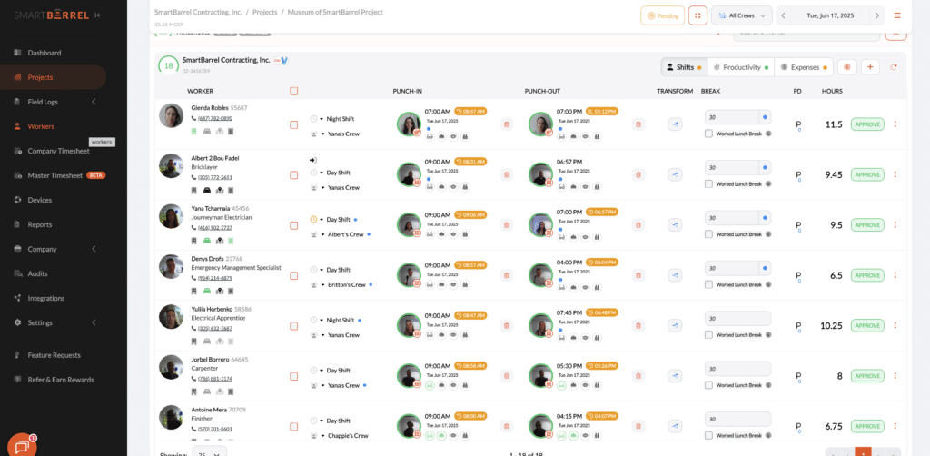Delete Albert 2 Bou Fadel punch-in trash icon
Viewport: 930px width, 456px height.
[506, 174]
